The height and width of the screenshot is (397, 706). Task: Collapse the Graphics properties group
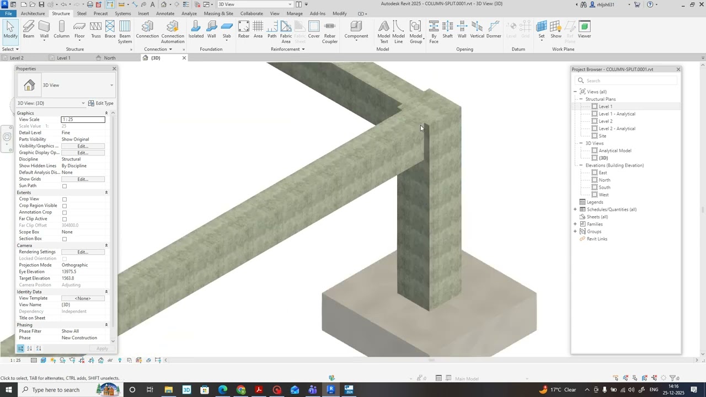pos(106,113)
